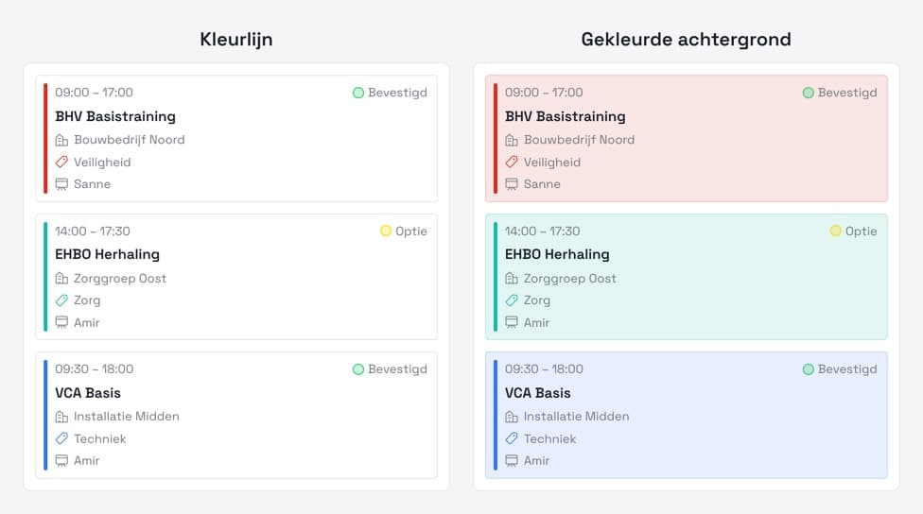923x514 pixels.
Task: Click tag icon beside Techniek in Gekleurde achtergrond column
Action: [x=512, y=438]
